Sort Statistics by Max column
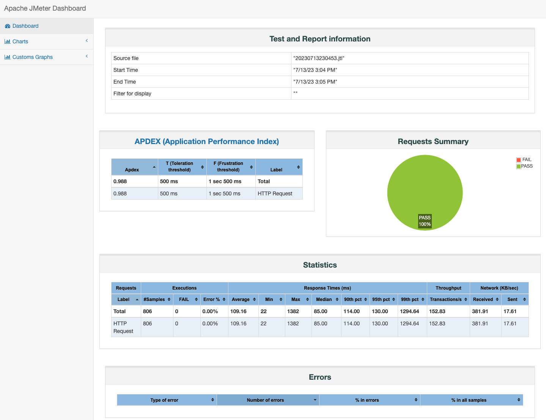 click(298, 300)
